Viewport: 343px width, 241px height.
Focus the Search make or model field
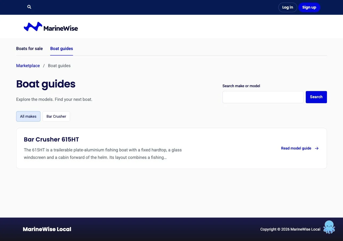click(263, 97)
